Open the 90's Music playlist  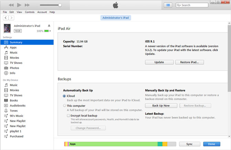pyautogui.click(x=27, y=116)
